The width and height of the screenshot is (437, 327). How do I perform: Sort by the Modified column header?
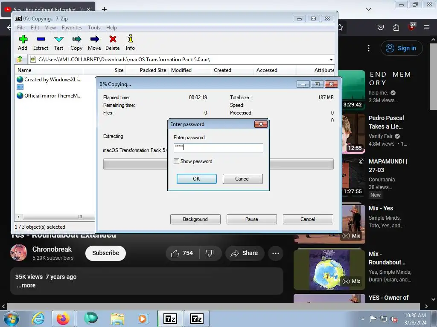pos(181,70)
